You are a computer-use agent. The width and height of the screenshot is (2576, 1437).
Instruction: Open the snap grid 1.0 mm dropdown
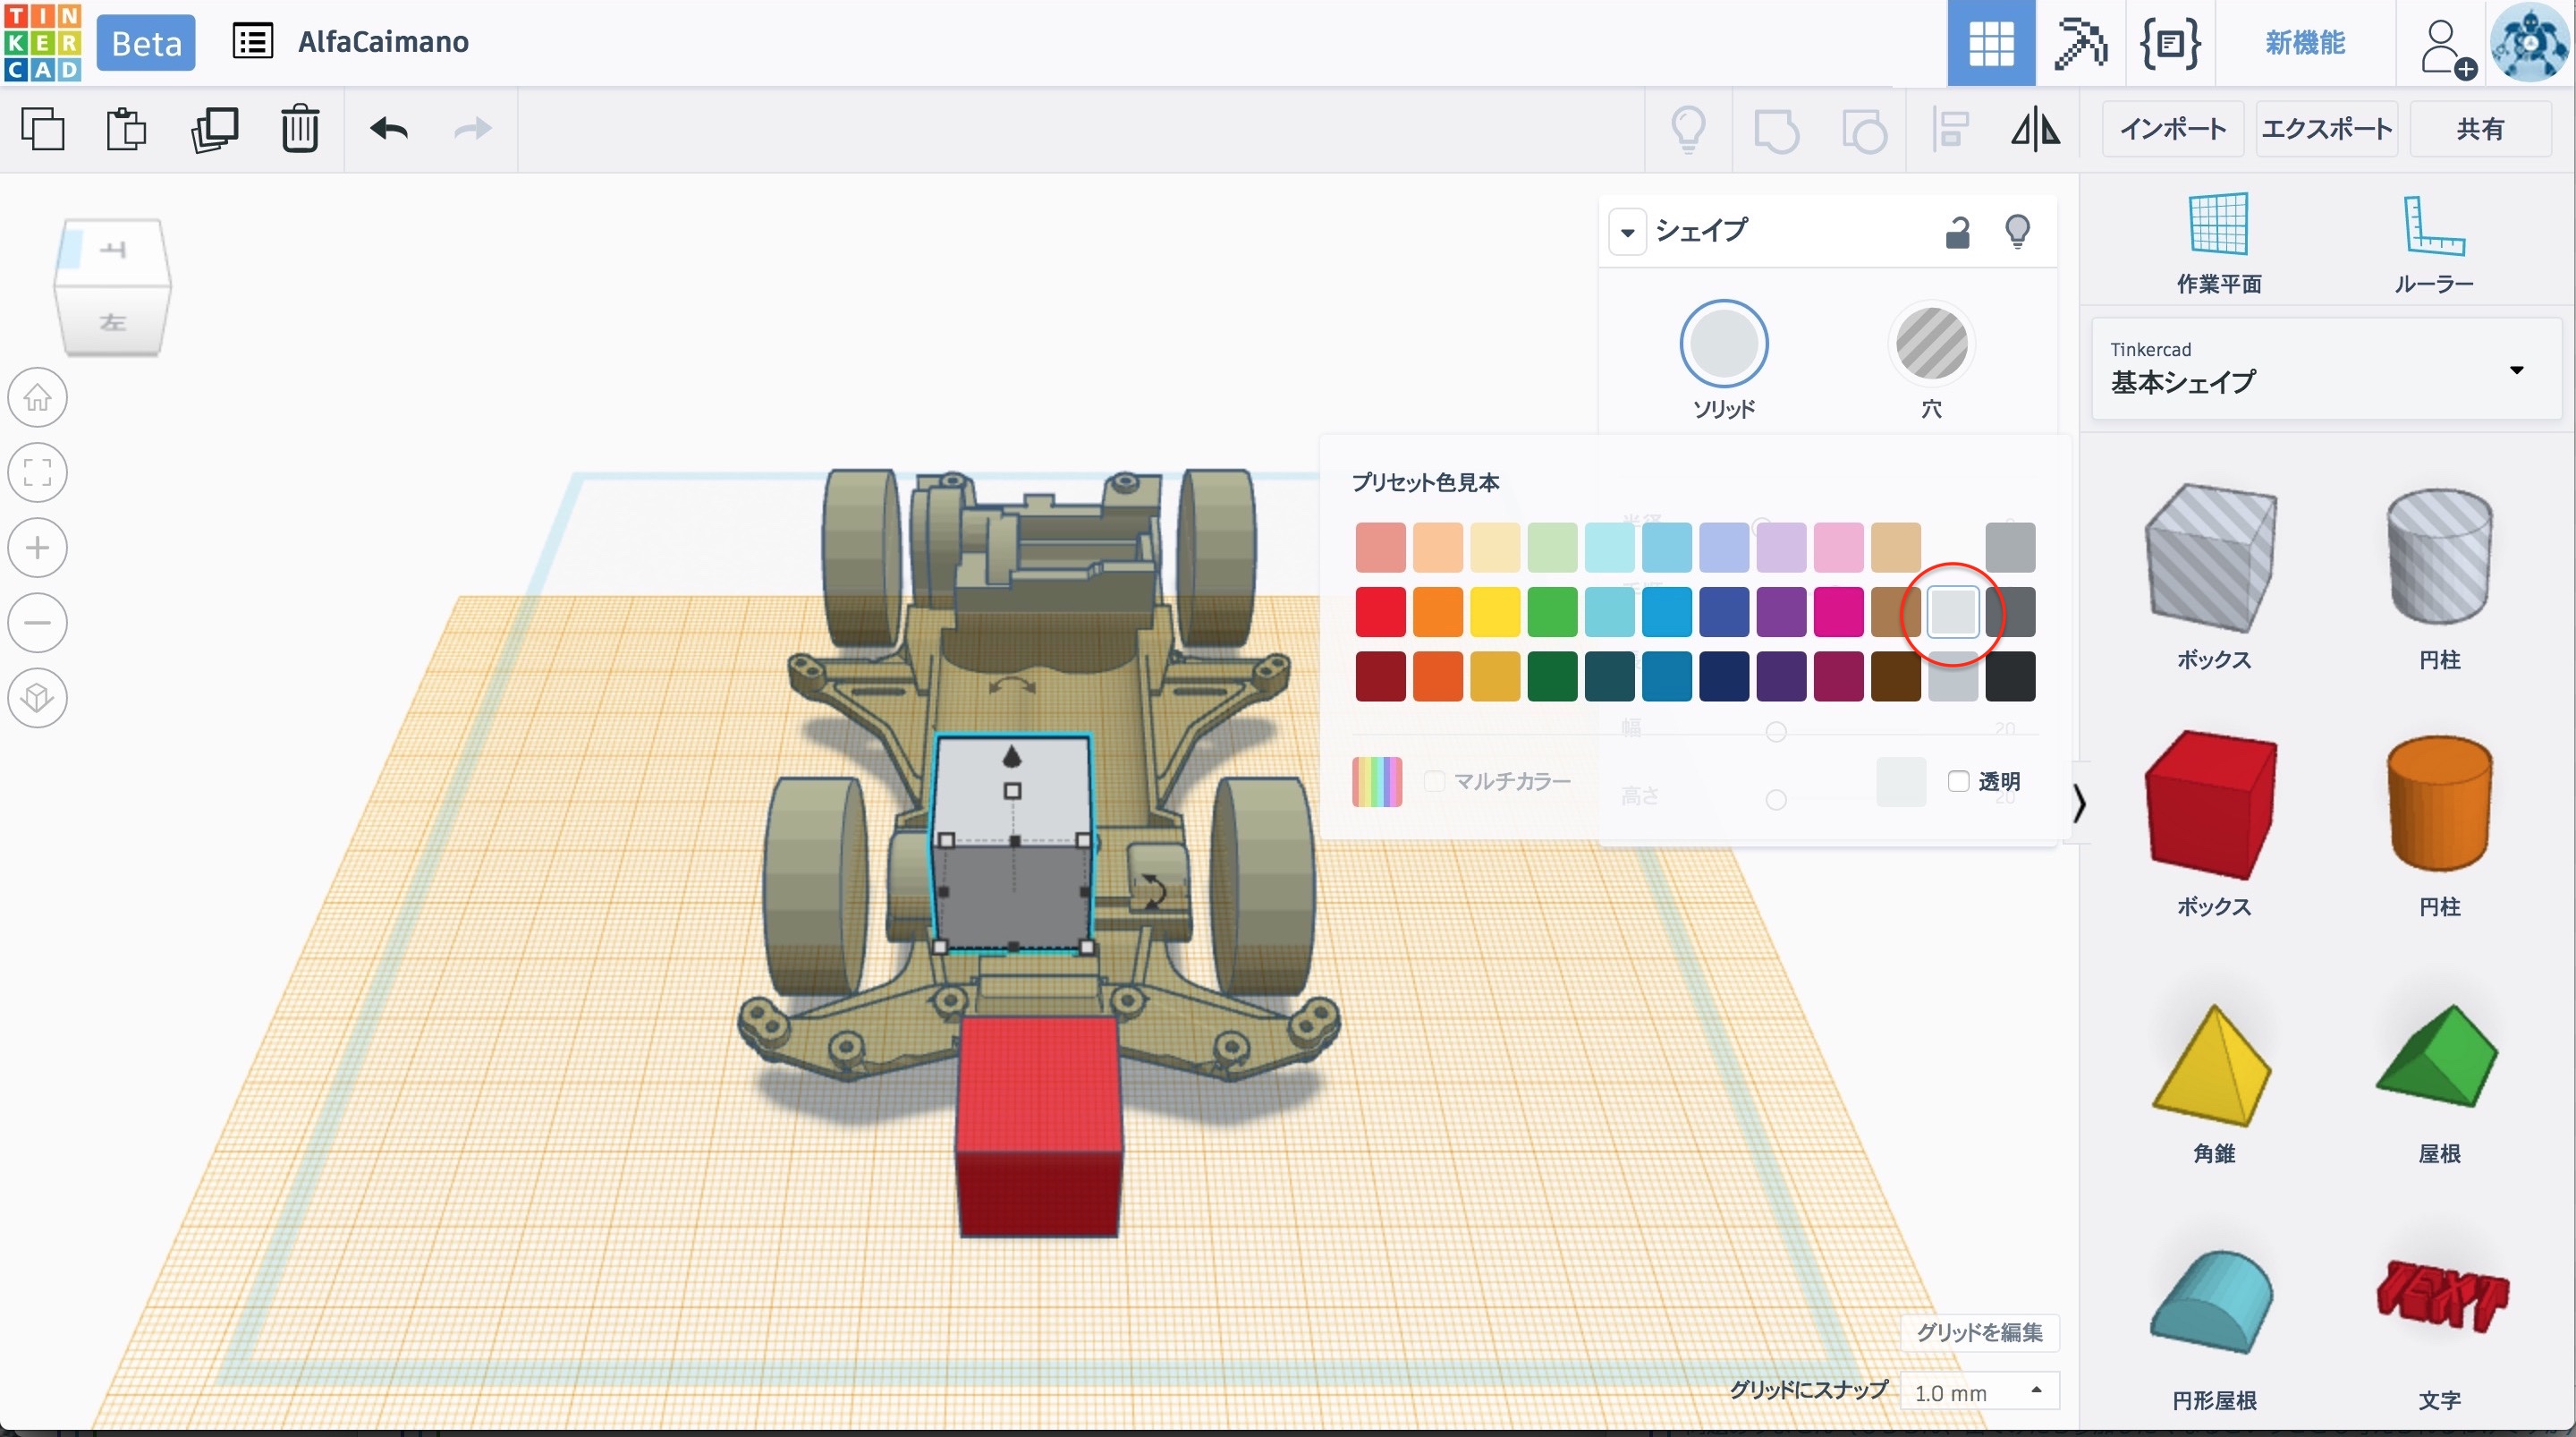coord(1977,1391)
